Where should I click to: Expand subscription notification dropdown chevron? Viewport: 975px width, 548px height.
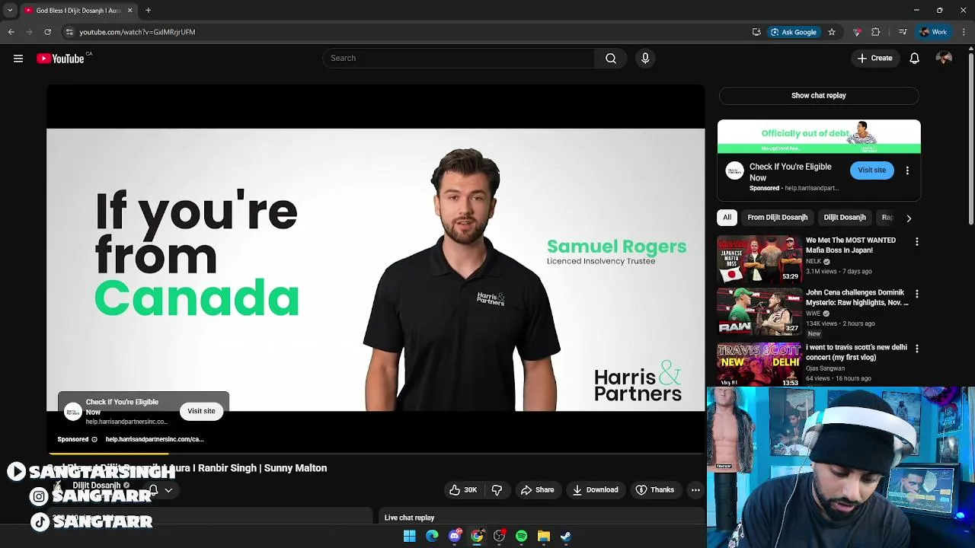(168, 490)
